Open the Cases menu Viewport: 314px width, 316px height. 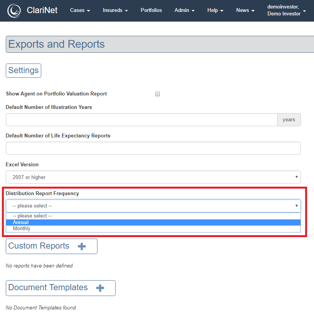(x=80, y=10)
